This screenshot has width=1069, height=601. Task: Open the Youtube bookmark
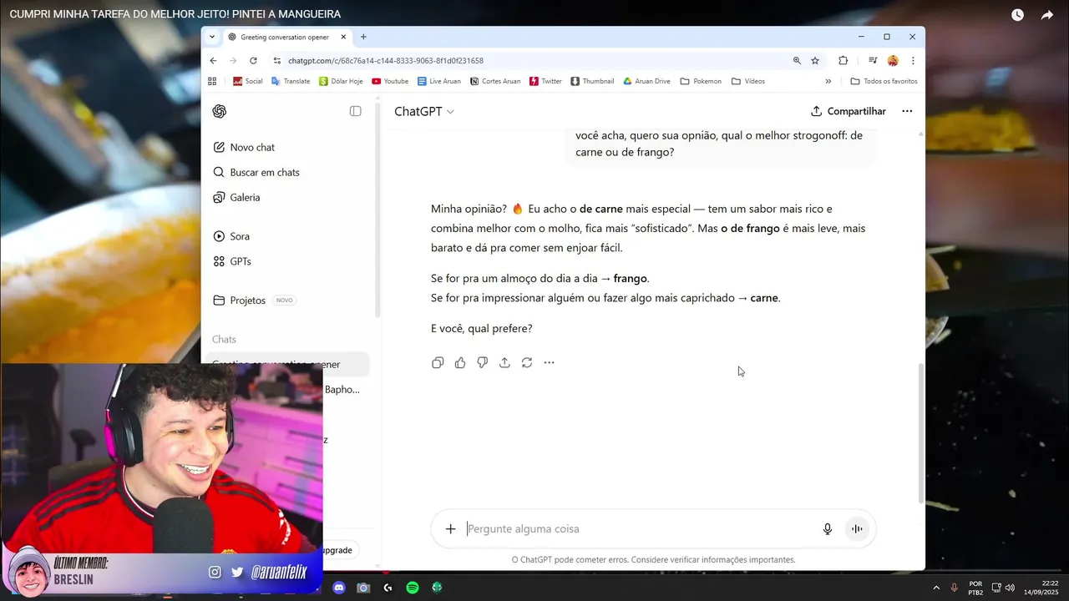tap(390, 81)
